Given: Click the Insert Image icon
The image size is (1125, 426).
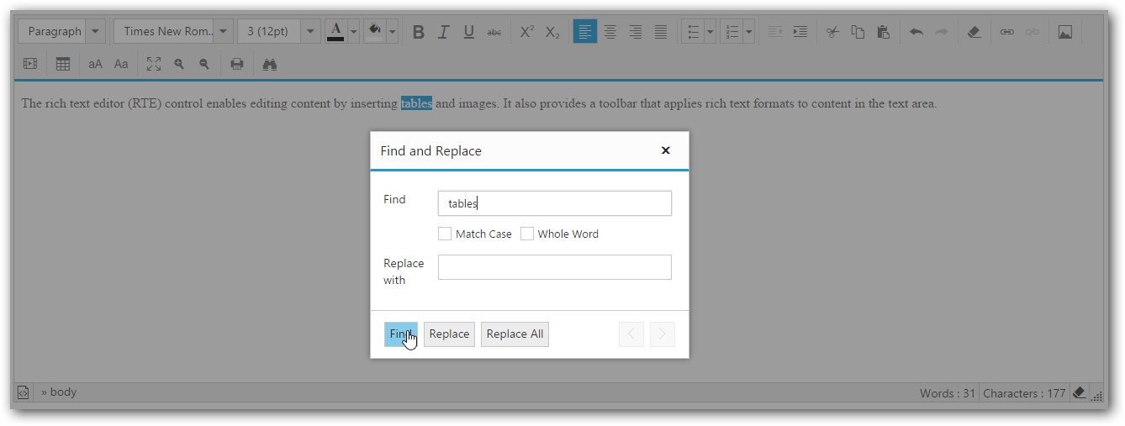Looking at the screenshot, I should (x=1064, y=32).
